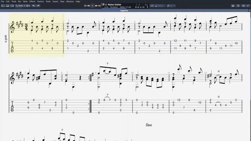
Task: Undo the last action
Action: 33,6
